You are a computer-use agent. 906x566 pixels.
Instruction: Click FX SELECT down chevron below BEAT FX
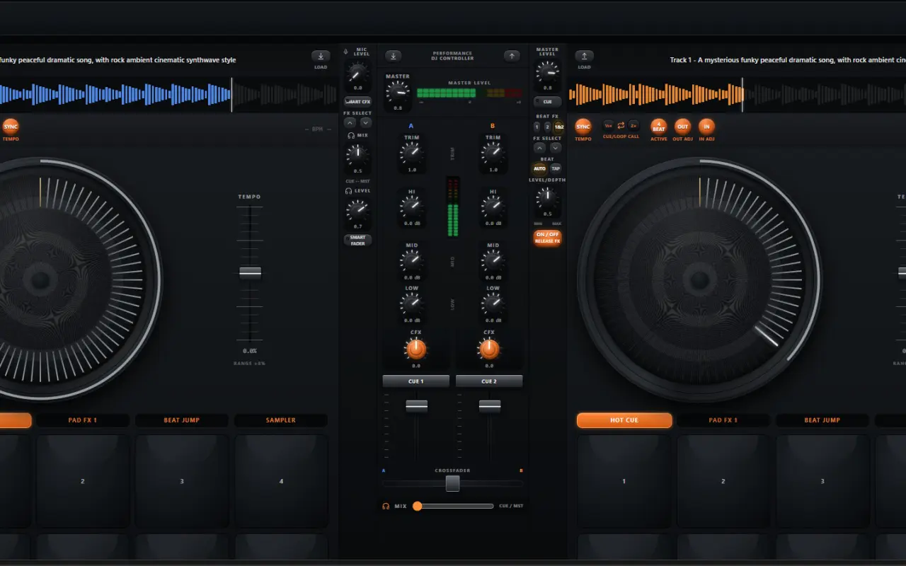(556, 148)
